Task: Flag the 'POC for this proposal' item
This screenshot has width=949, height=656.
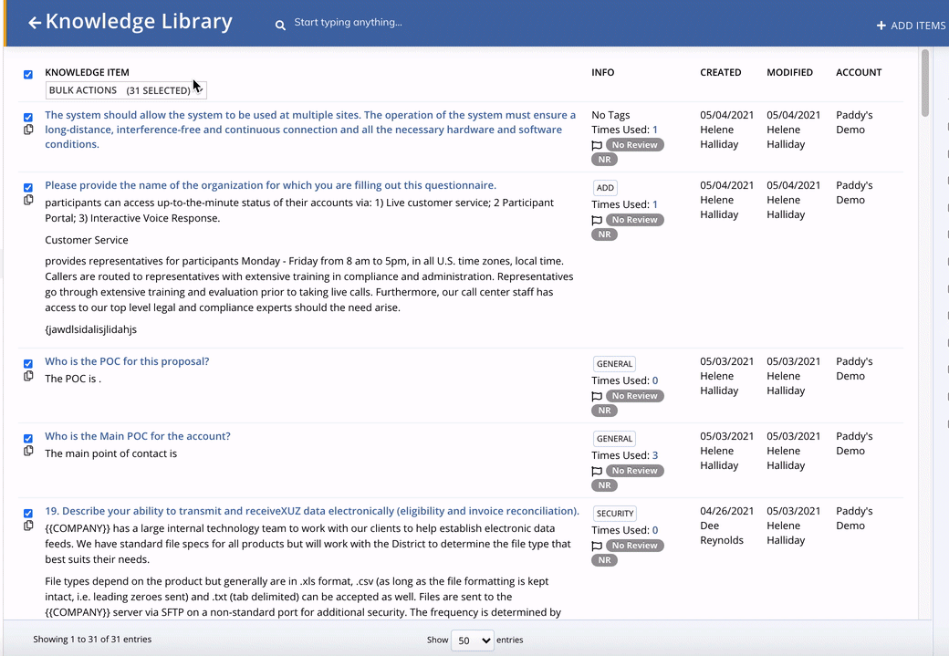Action: pyautogui.click(x=597, y=396)
